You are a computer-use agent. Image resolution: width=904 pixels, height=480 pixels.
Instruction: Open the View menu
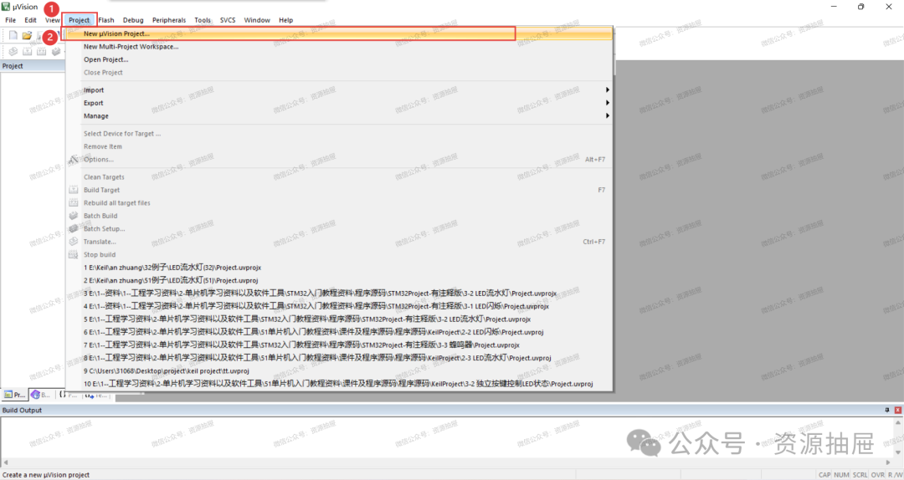[53, 20]
